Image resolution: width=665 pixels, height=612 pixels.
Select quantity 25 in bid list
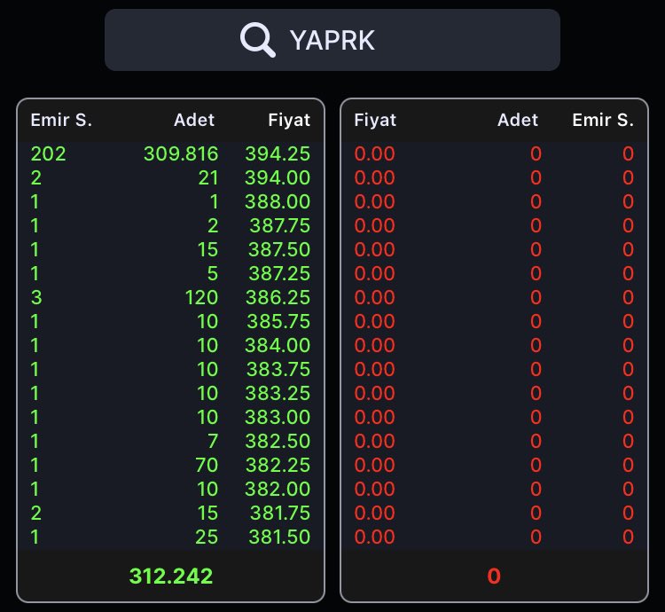pos(207,537)
